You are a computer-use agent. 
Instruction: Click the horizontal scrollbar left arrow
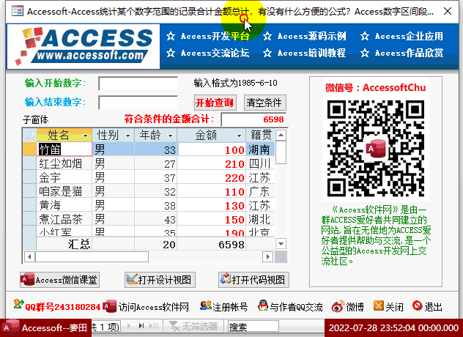(29, 256)
